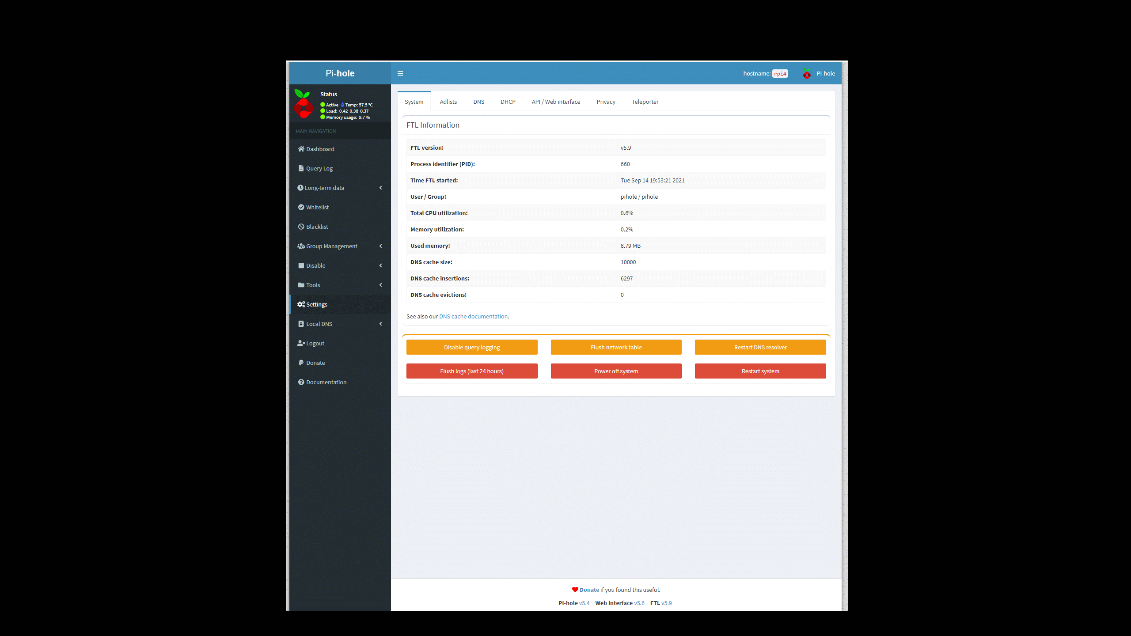The image size is (1131, 636).
Task: Expand the Tools submenu chevron
Action: [380, 285]
